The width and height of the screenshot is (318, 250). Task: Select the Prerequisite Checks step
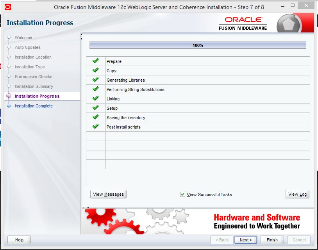click(33, 77)
